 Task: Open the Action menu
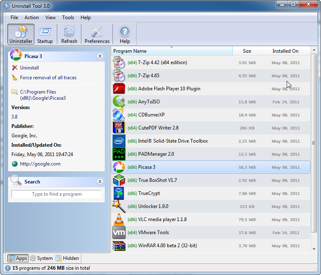pos(31,18)
